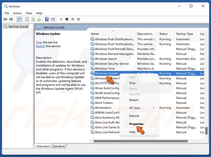Select the Windows Security Service row
The width and height of the screenshot is (211, 157).
pos(147,64)
